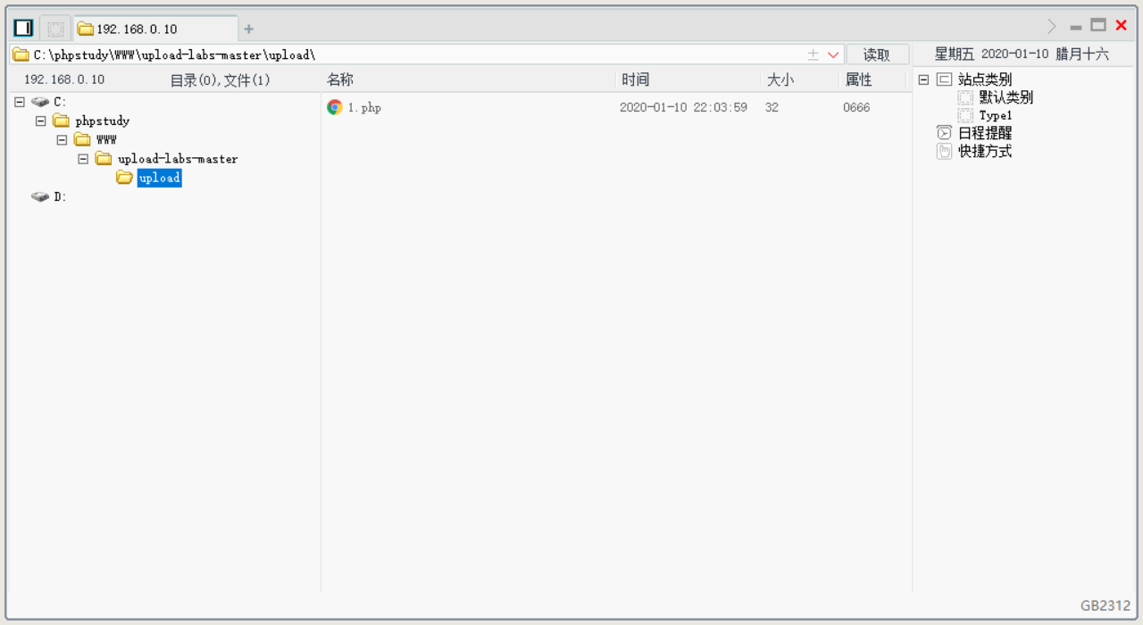Viewport: 1143px width, 625px height.
Task: Select the D: drive icon
Action: [x=40, y=196]
